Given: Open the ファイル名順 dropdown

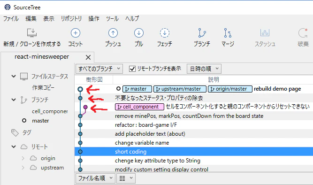Looking at the screenshot, I should (95, 178).
